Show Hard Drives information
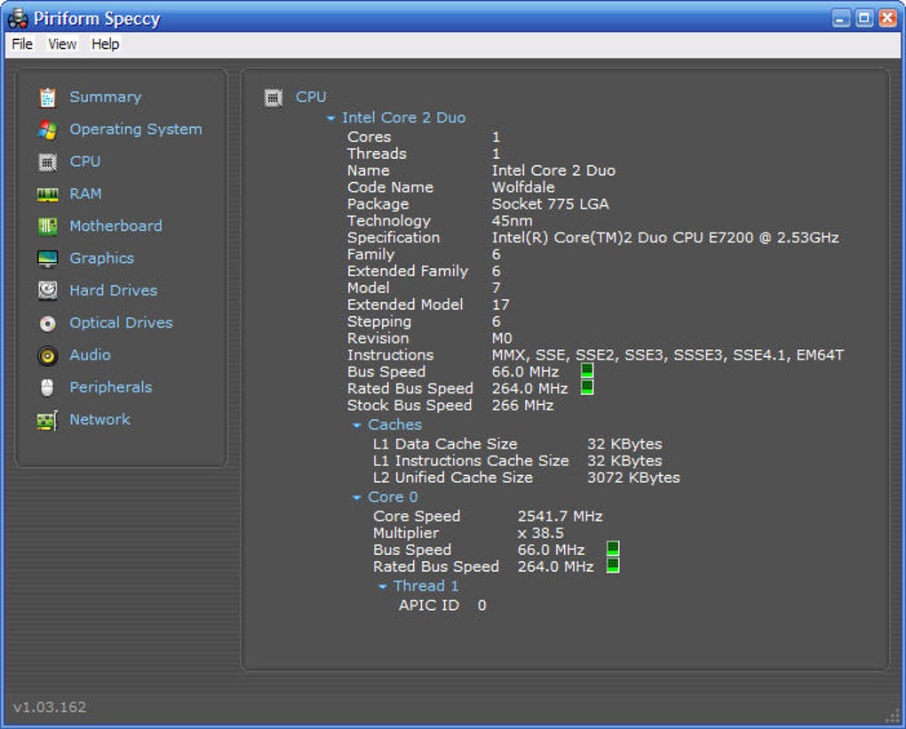The height and width of the screenshot is (729, 906). (x=114, y=290)
